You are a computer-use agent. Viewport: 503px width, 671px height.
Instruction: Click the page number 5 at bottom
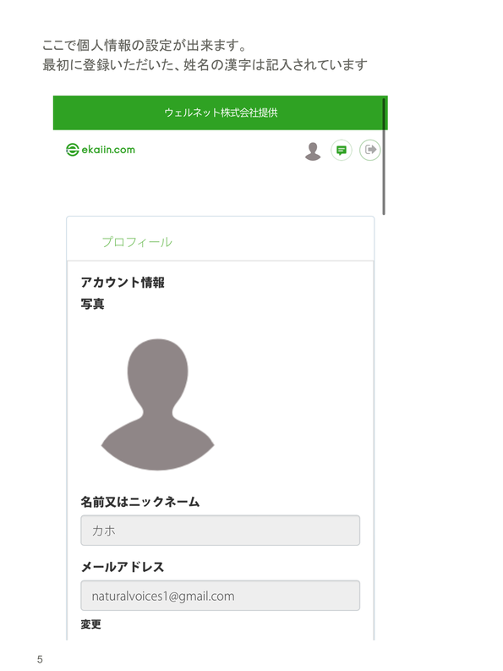pos(40,659)
